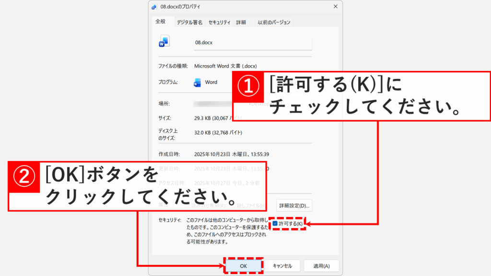Check the 許可する(K) checkbox
This screenshot has height=276, width=491.
pyautogui.click(x=275, y=223)
